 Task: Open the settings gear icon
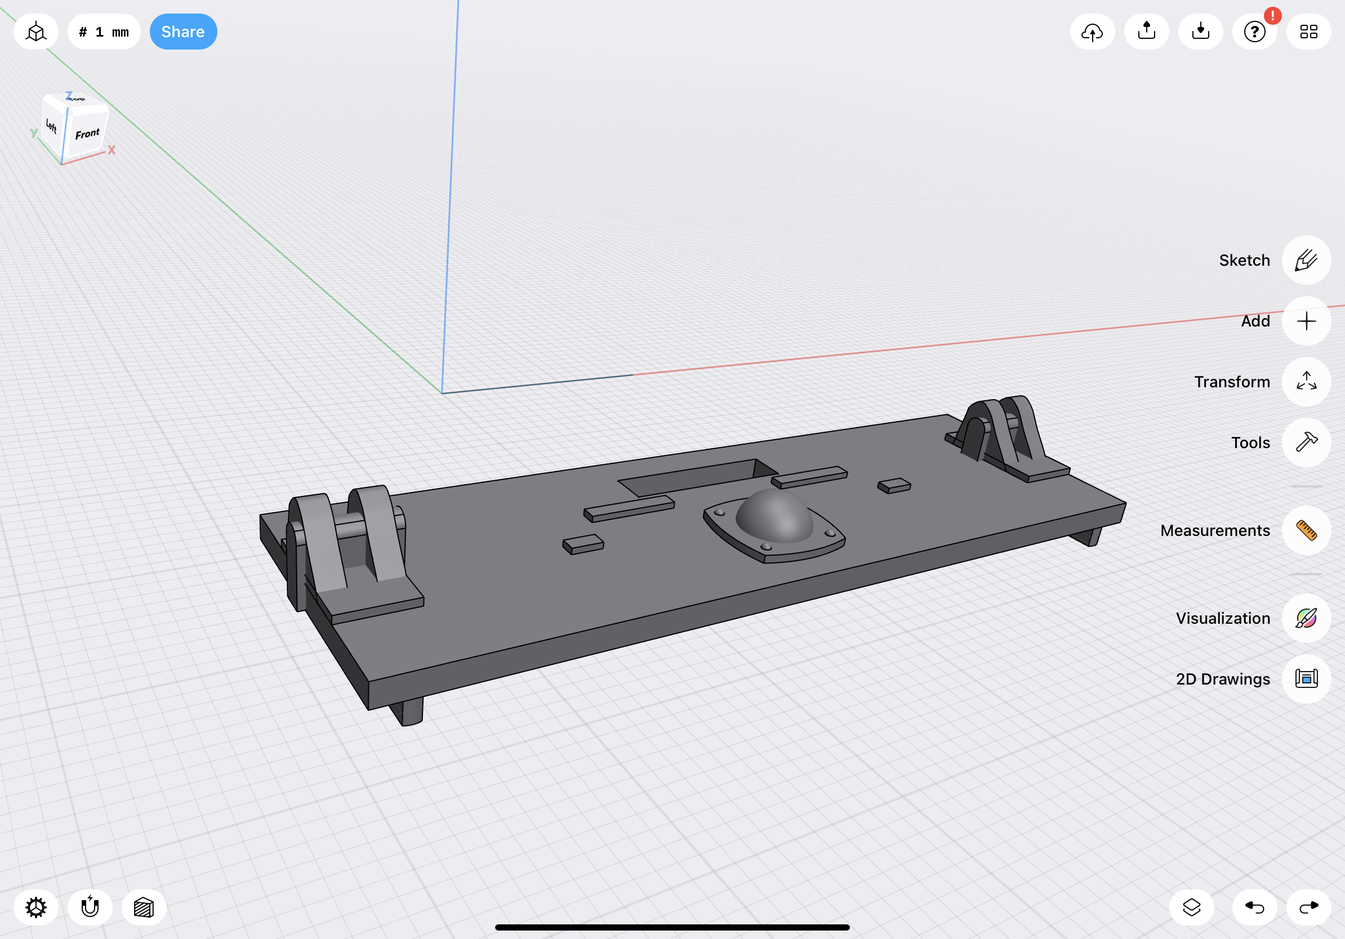pos(35,907)
